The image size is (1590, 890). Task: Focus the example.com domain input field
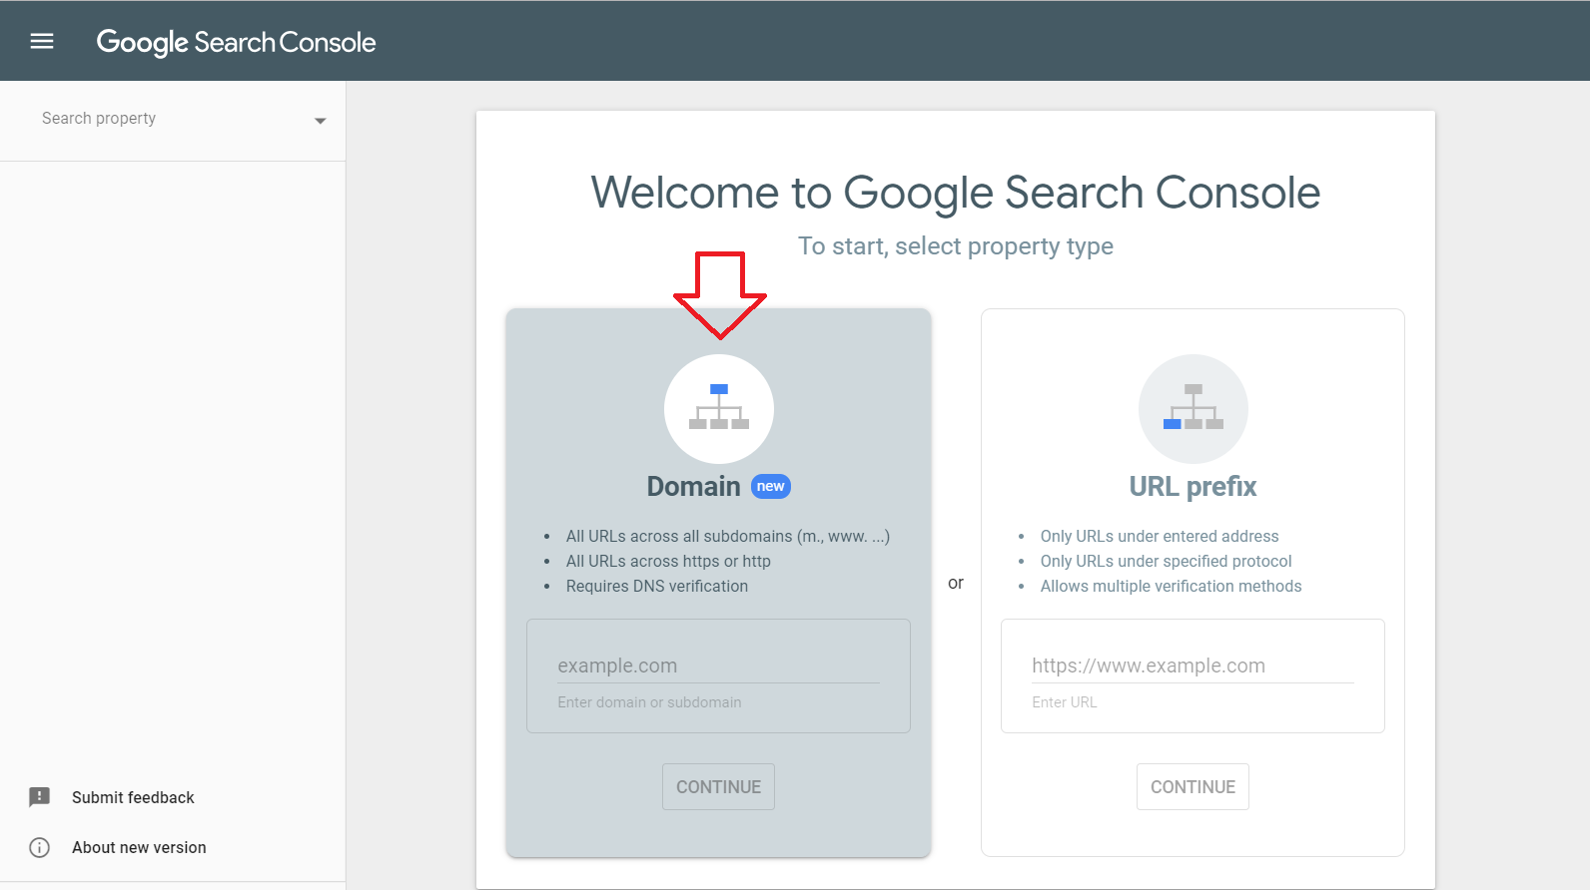click(718, 666)
